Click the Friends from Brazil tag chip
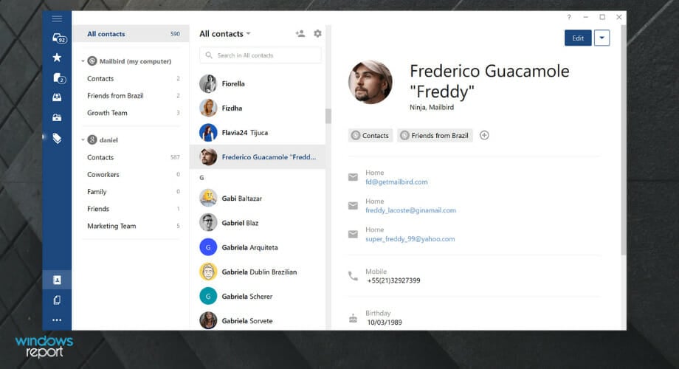Image resolution: width=679 pixels, height=369 pixels. point(435,135)
